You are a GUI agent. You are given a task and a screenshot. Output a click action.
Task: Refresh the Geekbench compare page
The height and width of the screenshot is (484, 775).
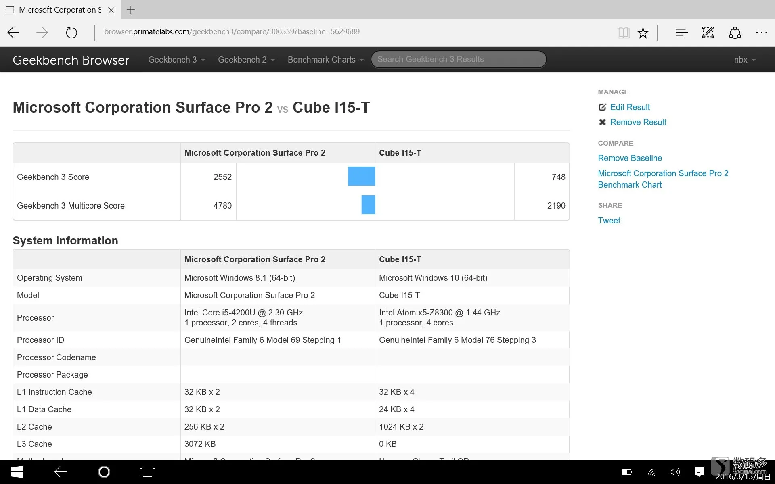pyautogui.click(x=71, y=33)
